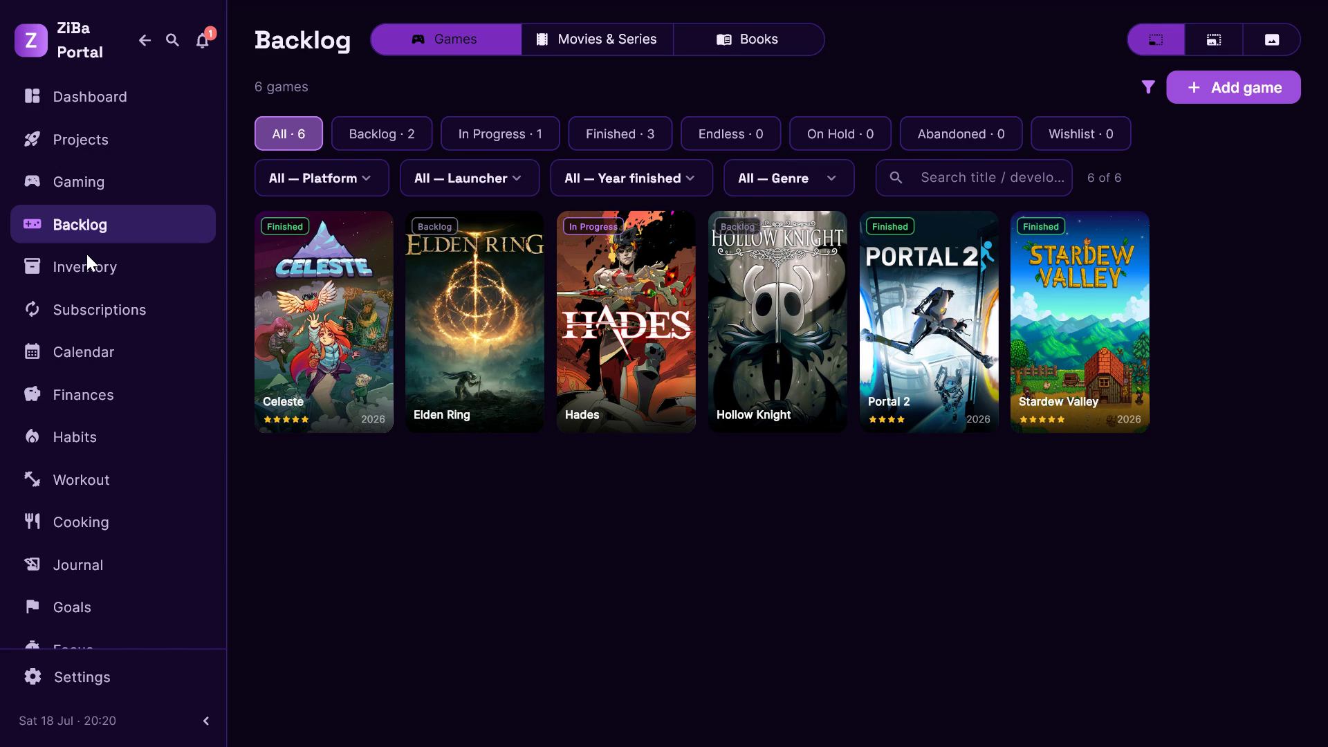Filter by Backlog · 2 status
Viewport: 1328px width, 747px height.
382,133
